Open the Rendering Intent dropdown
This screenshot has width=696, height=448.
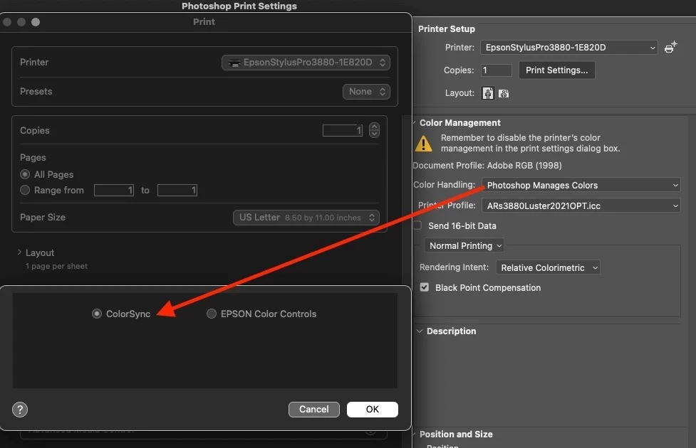pos(549,267)
